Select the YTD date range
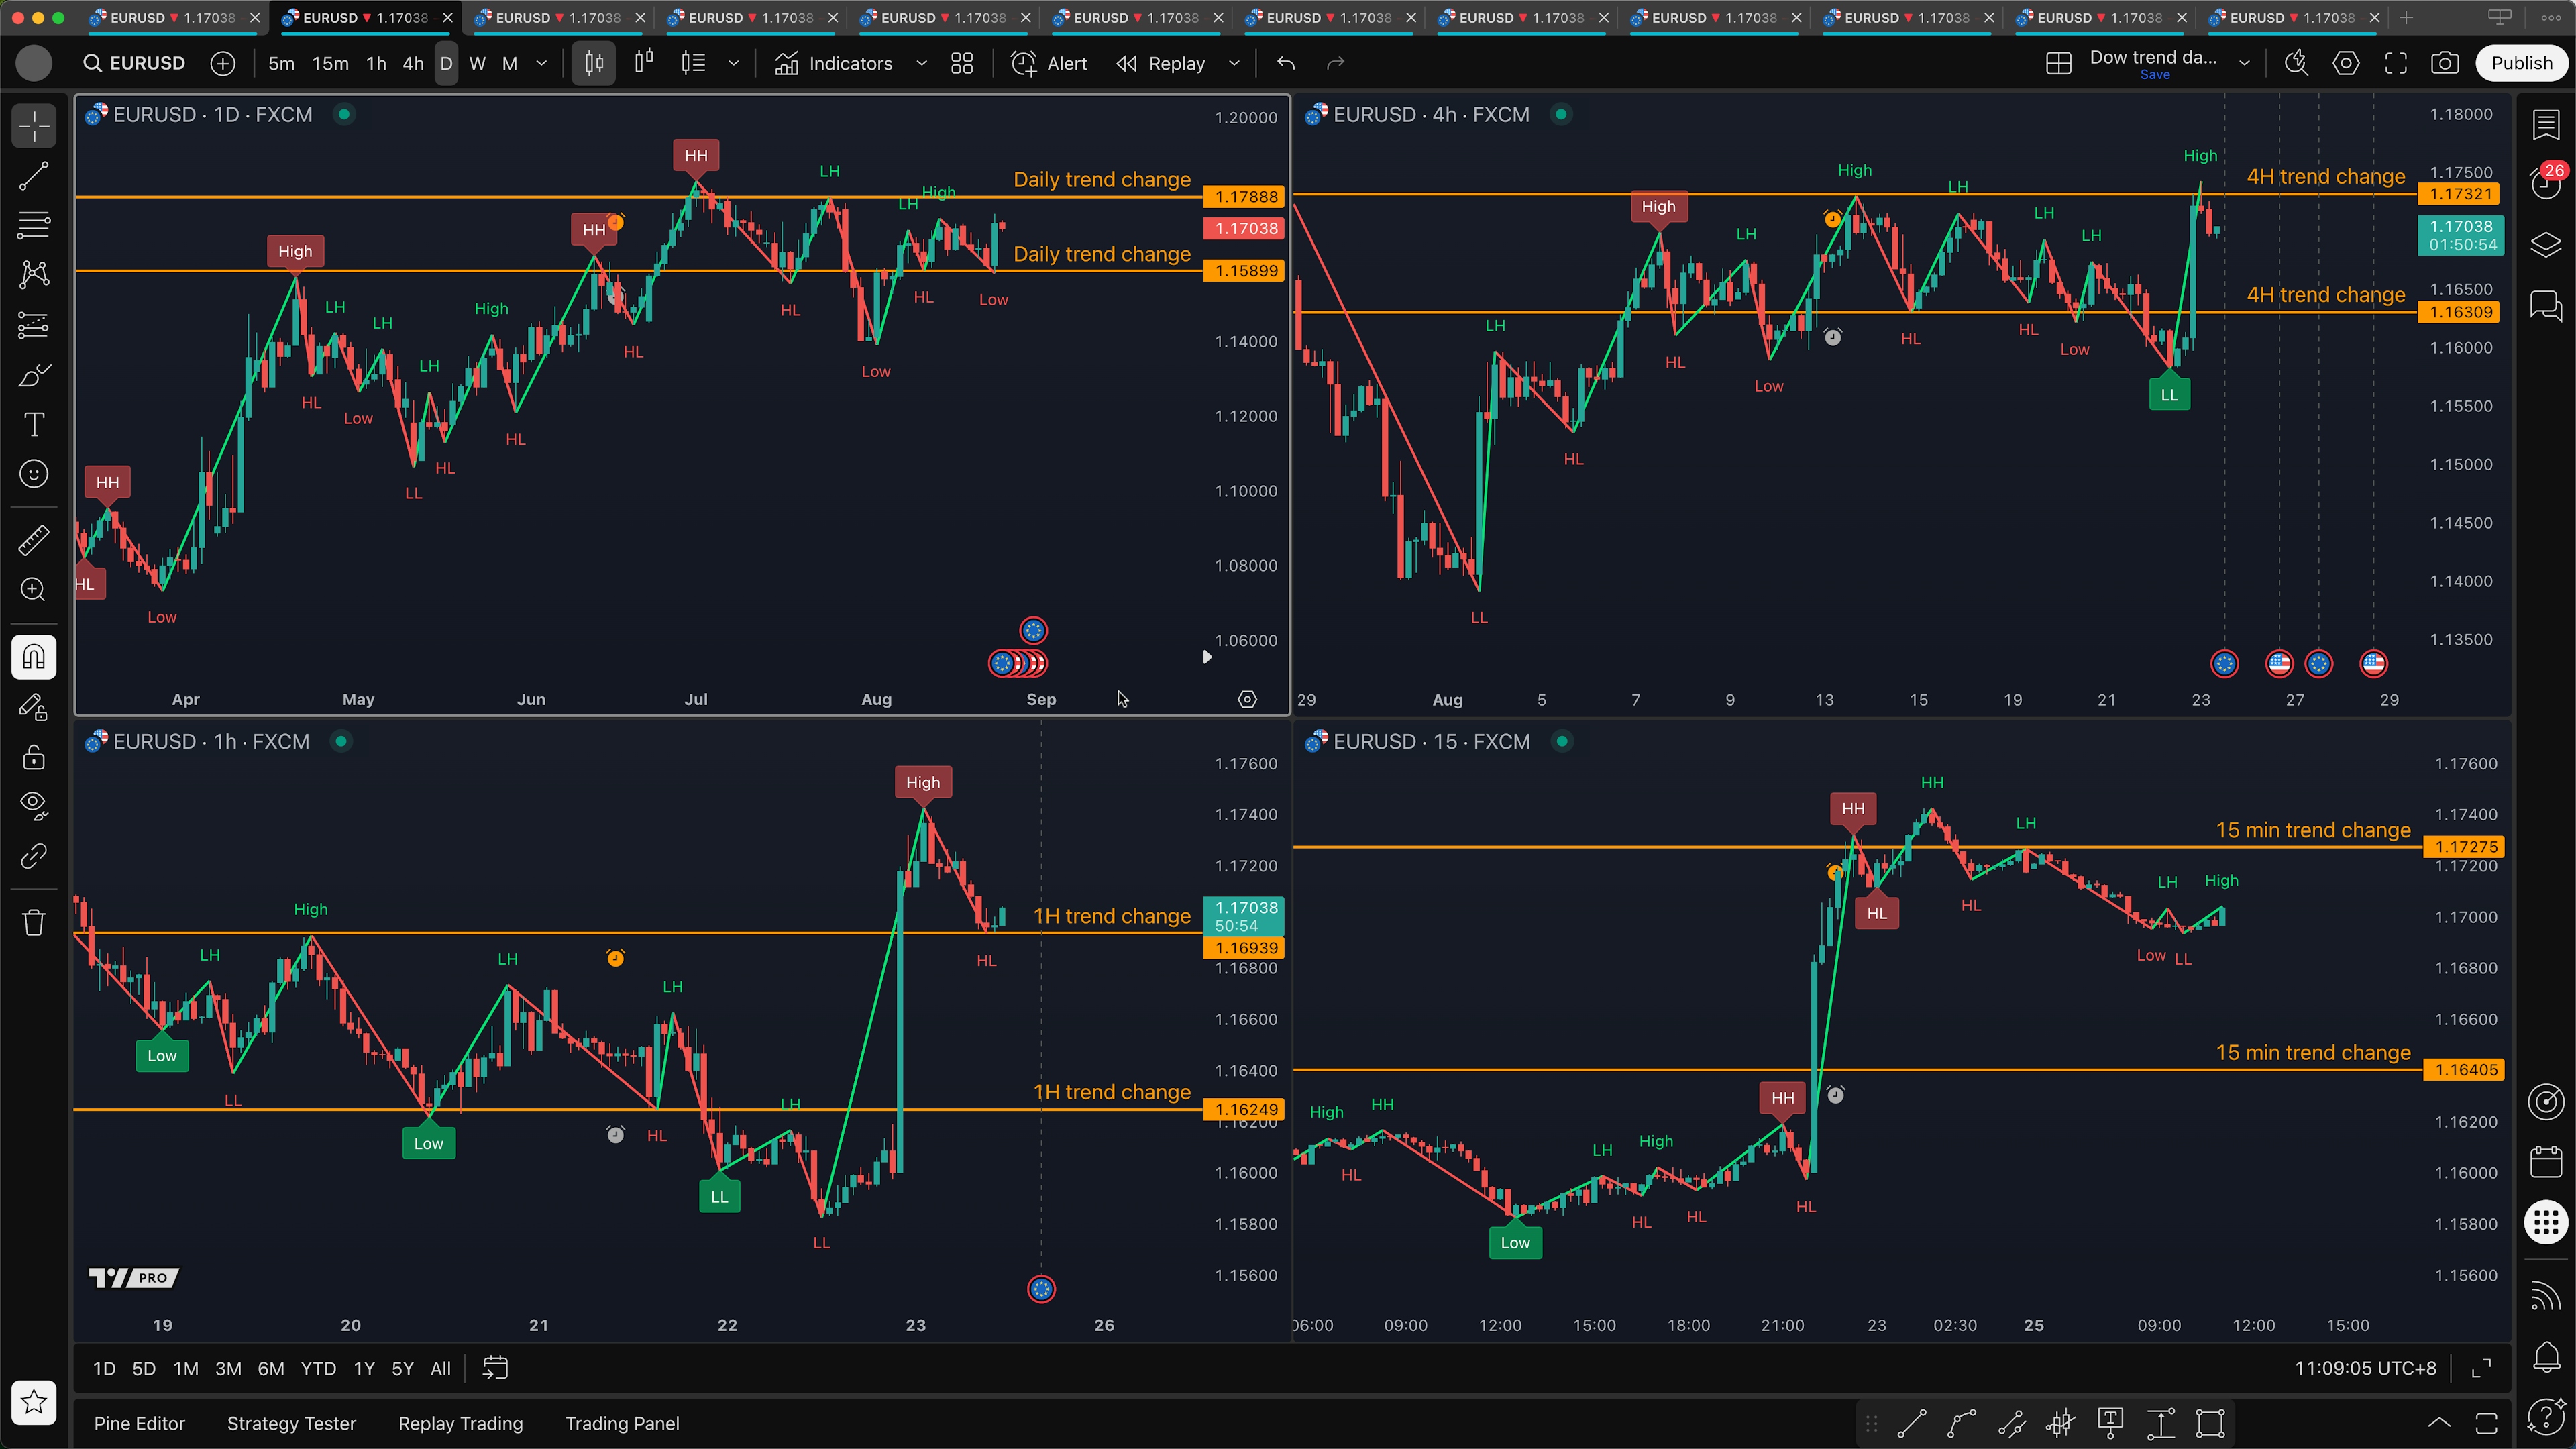 (x=318, y=1368)
